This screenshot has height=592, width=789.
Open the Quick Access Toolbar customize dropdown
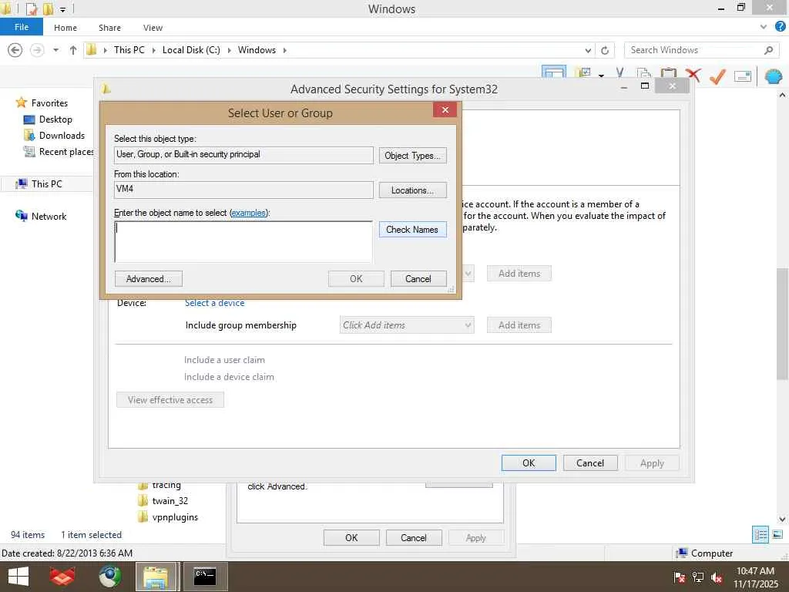(x=62, y=9)
